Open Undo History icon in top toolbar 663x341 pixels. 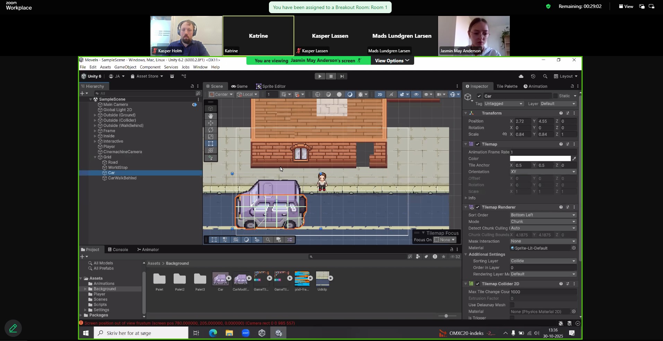click(533, 76)
